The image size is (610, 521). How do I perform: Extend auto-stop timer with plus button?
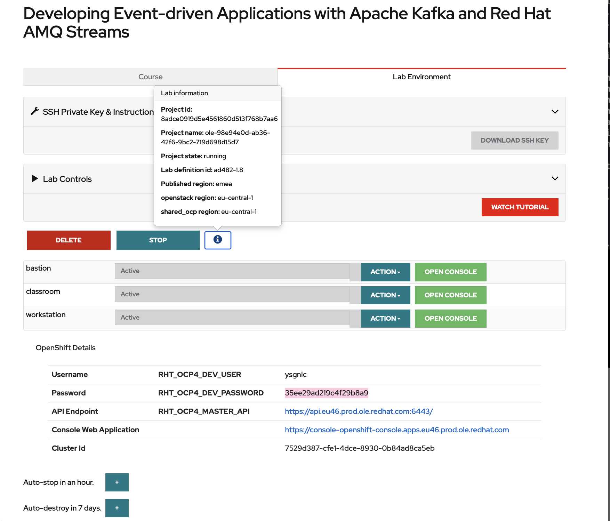117,482
